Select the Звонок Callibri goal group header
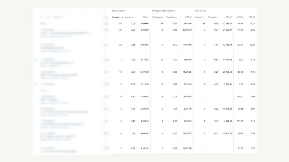 118,11
